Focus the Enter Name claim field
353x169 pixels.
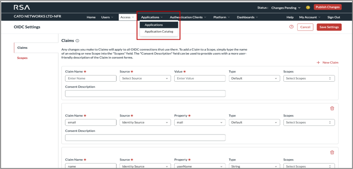click(91, 78)
